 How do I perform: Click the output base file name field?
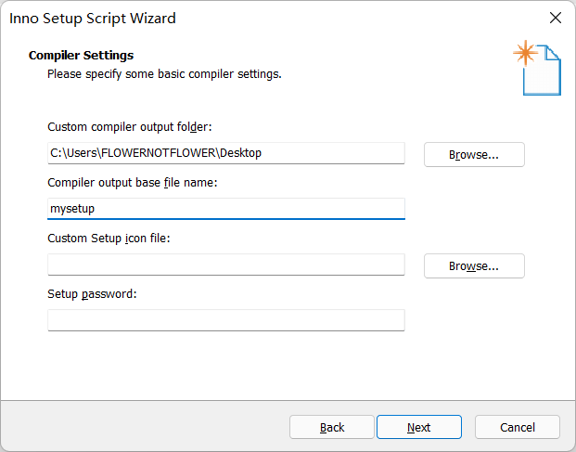[226, 209]
